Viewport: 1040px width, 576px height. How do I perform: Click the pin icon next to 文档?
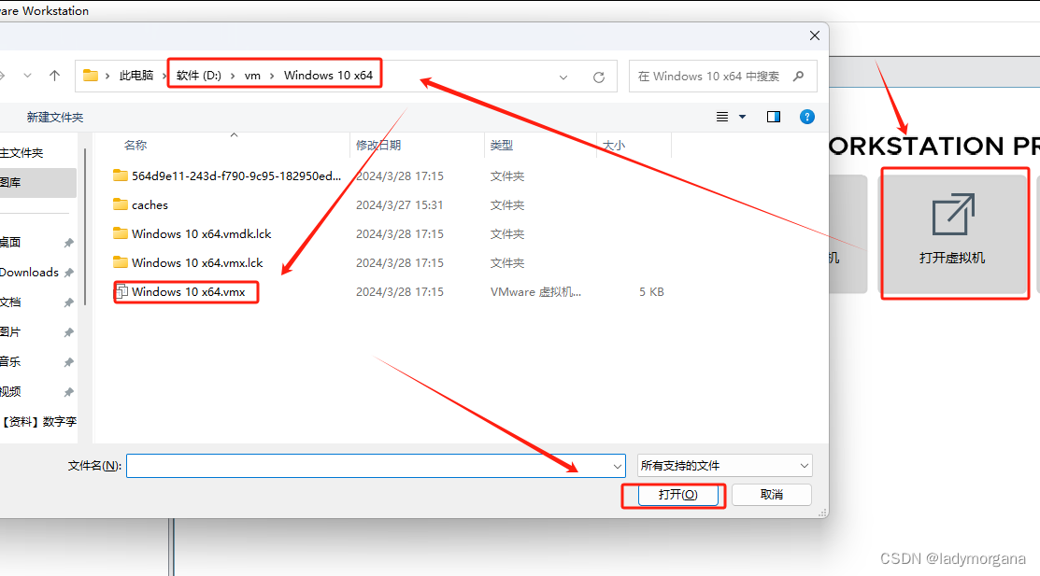(68, 302)
